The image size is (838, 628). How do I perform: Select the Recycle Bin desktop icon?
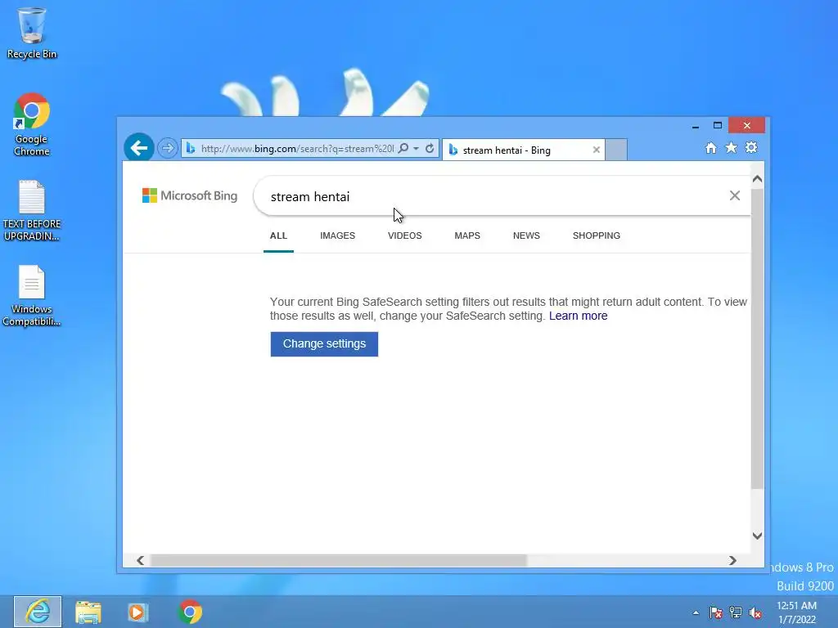(x=32, y=33)
